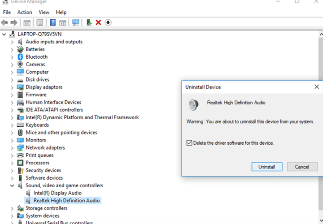Click the speaker icon in Uninstall dialog

pos(193,104)
